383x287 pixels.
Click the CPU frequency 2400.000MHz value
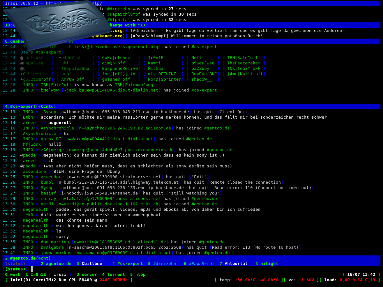114,280
